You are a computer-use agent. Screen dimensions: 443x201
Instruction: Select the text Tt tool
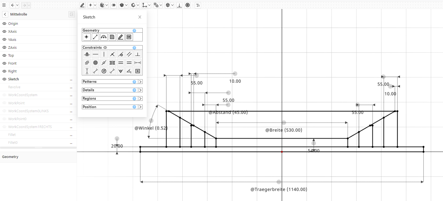(x=198, y=5)
